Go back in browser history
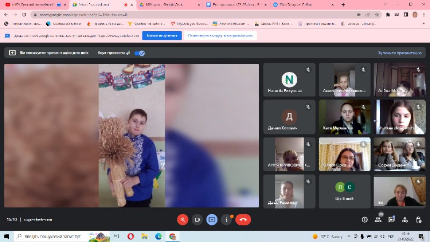The height and width of the screenshot is (242, 430). pos(6,15)
